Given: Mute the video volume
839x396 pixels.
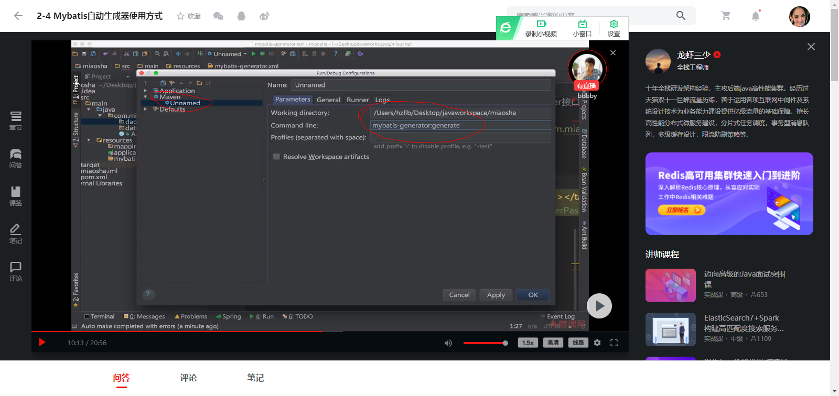Looking at the screenshot, I should coord(448,343).
